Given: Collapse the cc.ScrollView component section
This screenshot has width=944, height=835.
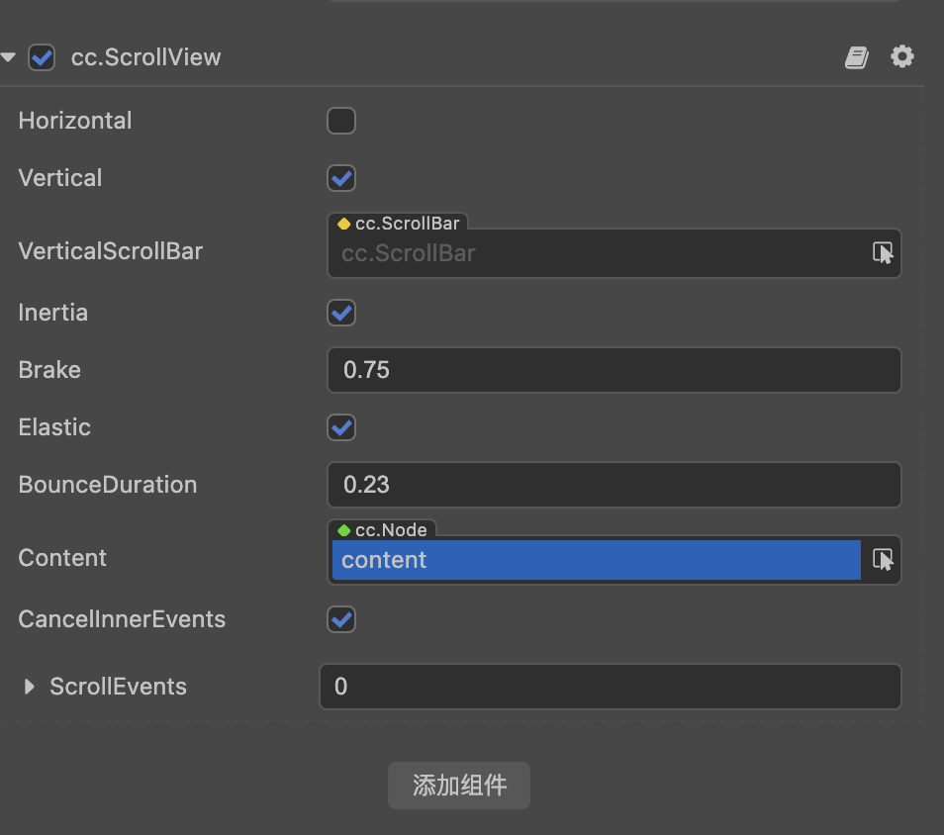Looking at the screenshot, I should coord(9,57).
